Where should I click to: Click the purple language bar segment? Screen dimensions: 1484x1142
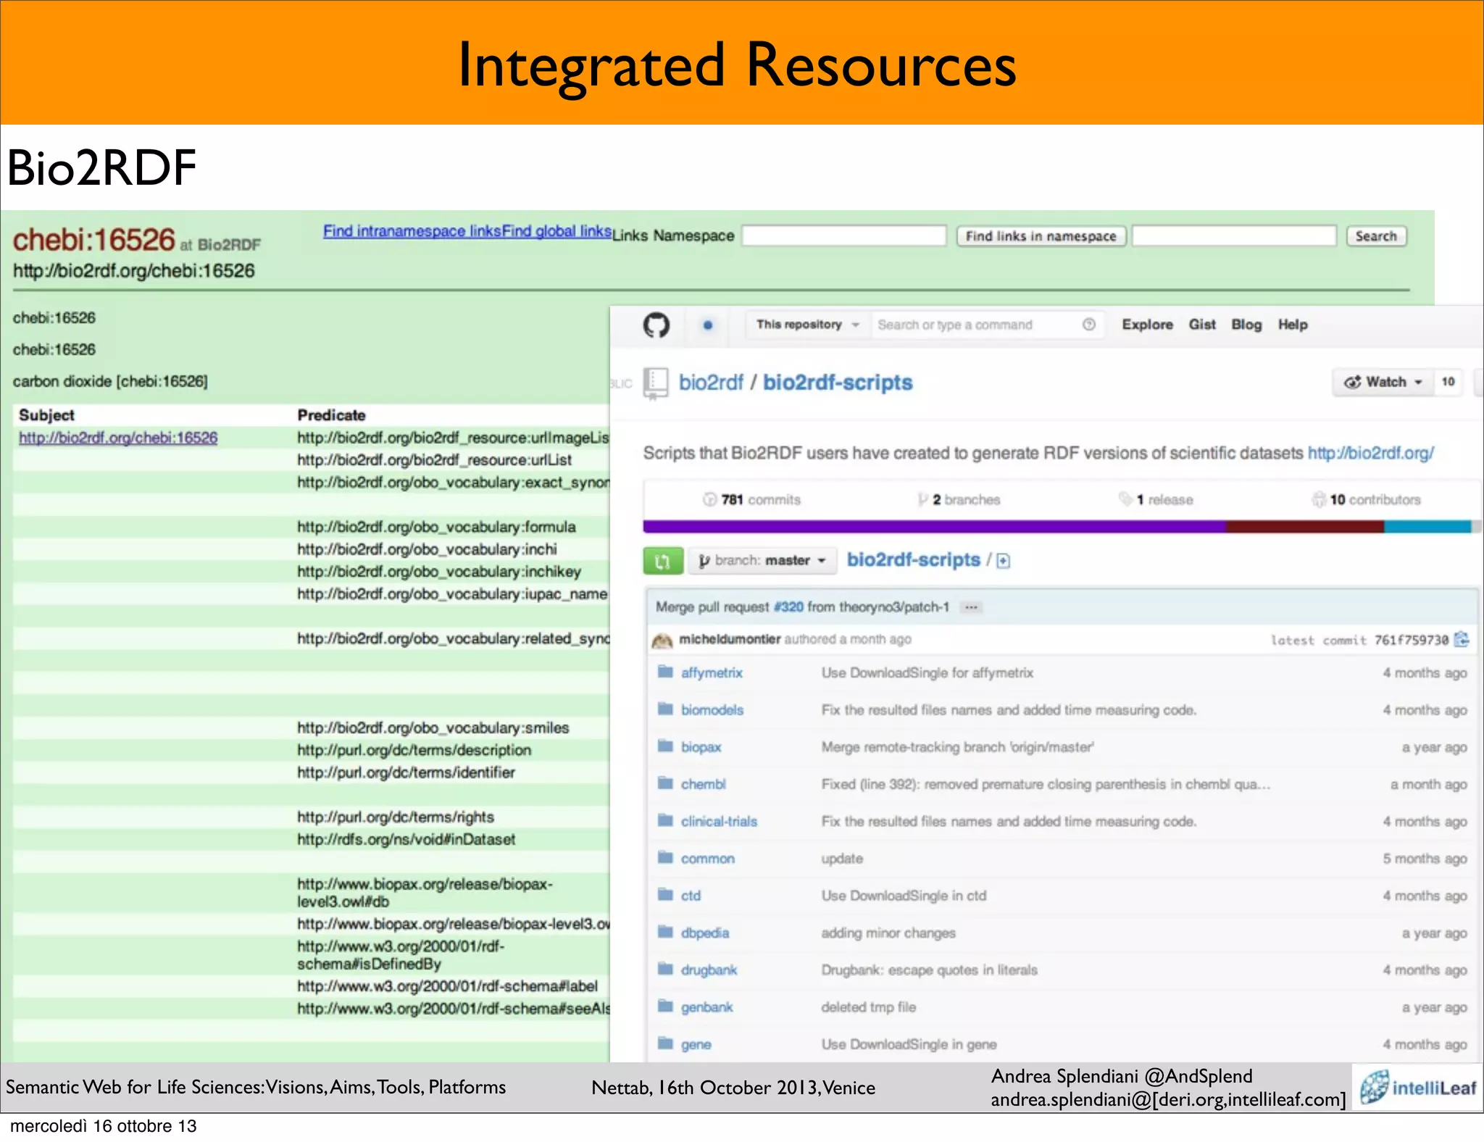[x=933, y=527]
